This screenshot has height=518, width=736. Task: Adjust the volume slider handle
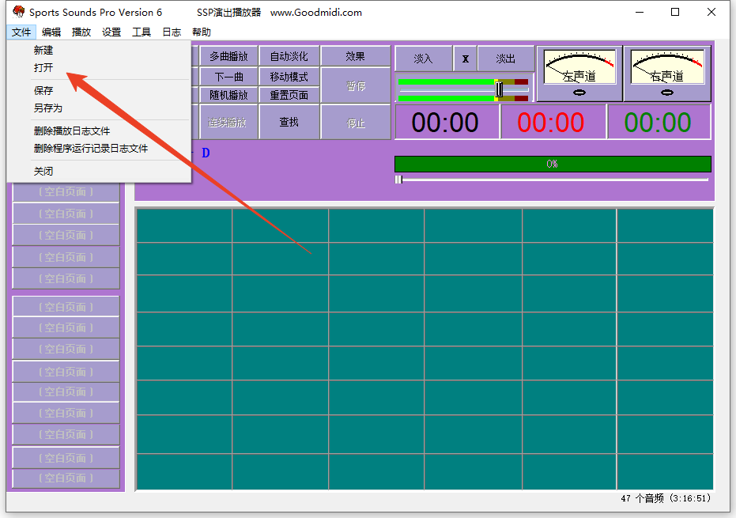tap(499, 89)
